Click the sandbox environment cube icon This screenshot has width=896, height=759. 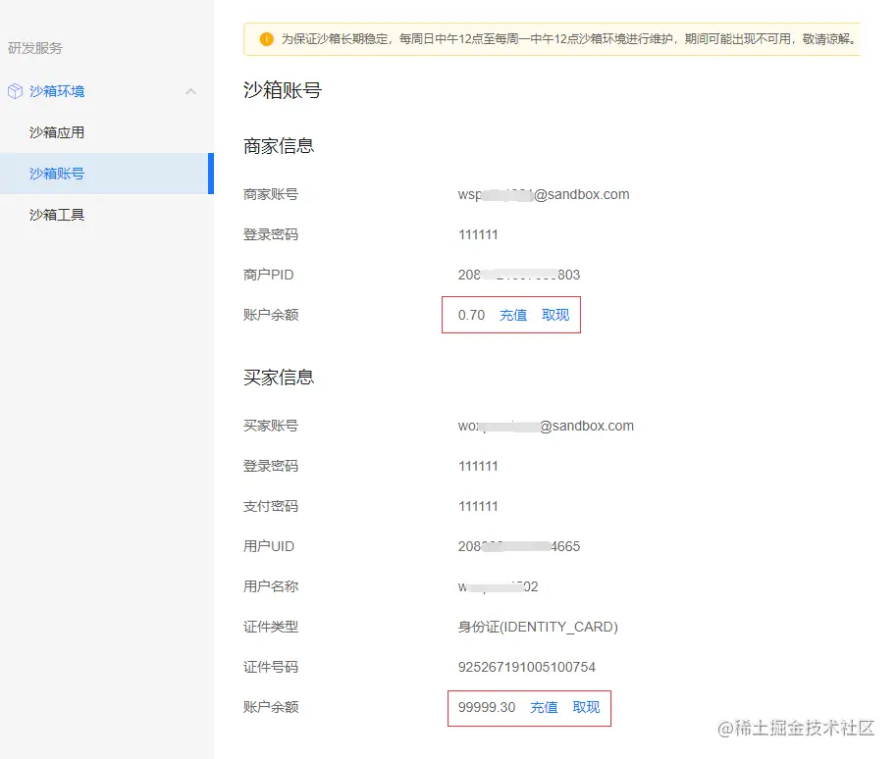tap(15, 91)
